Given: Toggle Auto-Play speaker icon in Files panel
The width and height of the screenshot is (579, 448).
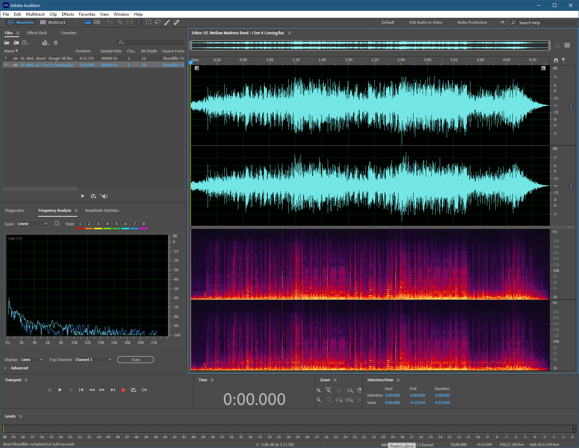Looking at the screenshot, I should [104, 196].
